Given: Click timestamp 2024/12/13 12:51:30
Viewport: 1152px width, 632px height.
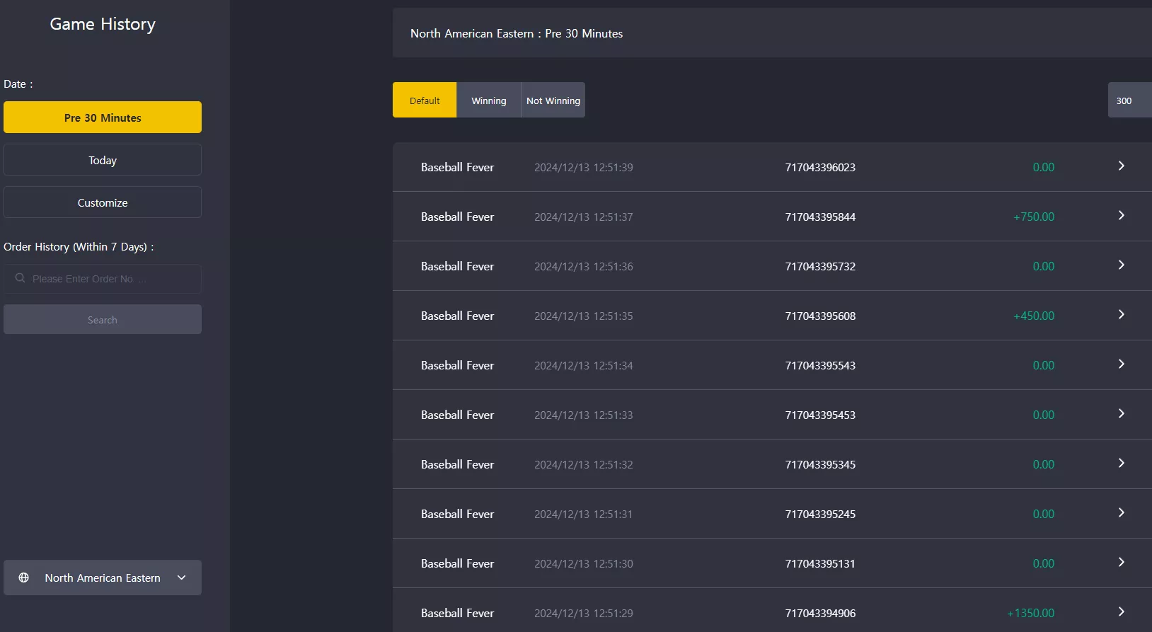Looking at the screenshot, I should 584,563.
